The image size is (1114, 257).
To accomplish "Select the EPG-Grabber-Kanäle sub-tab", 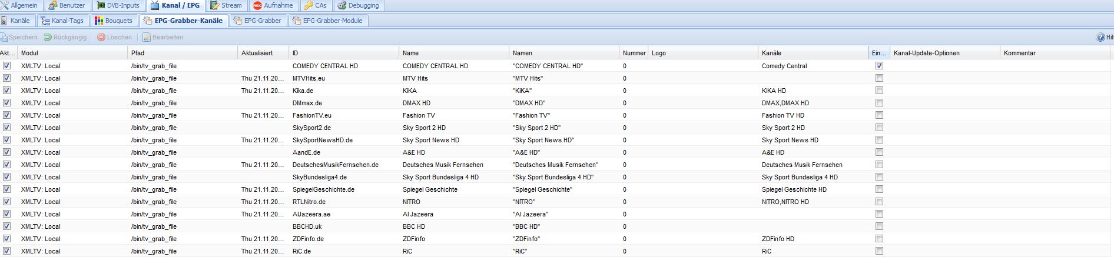I will pyautogui.click(x=184, y=21).
